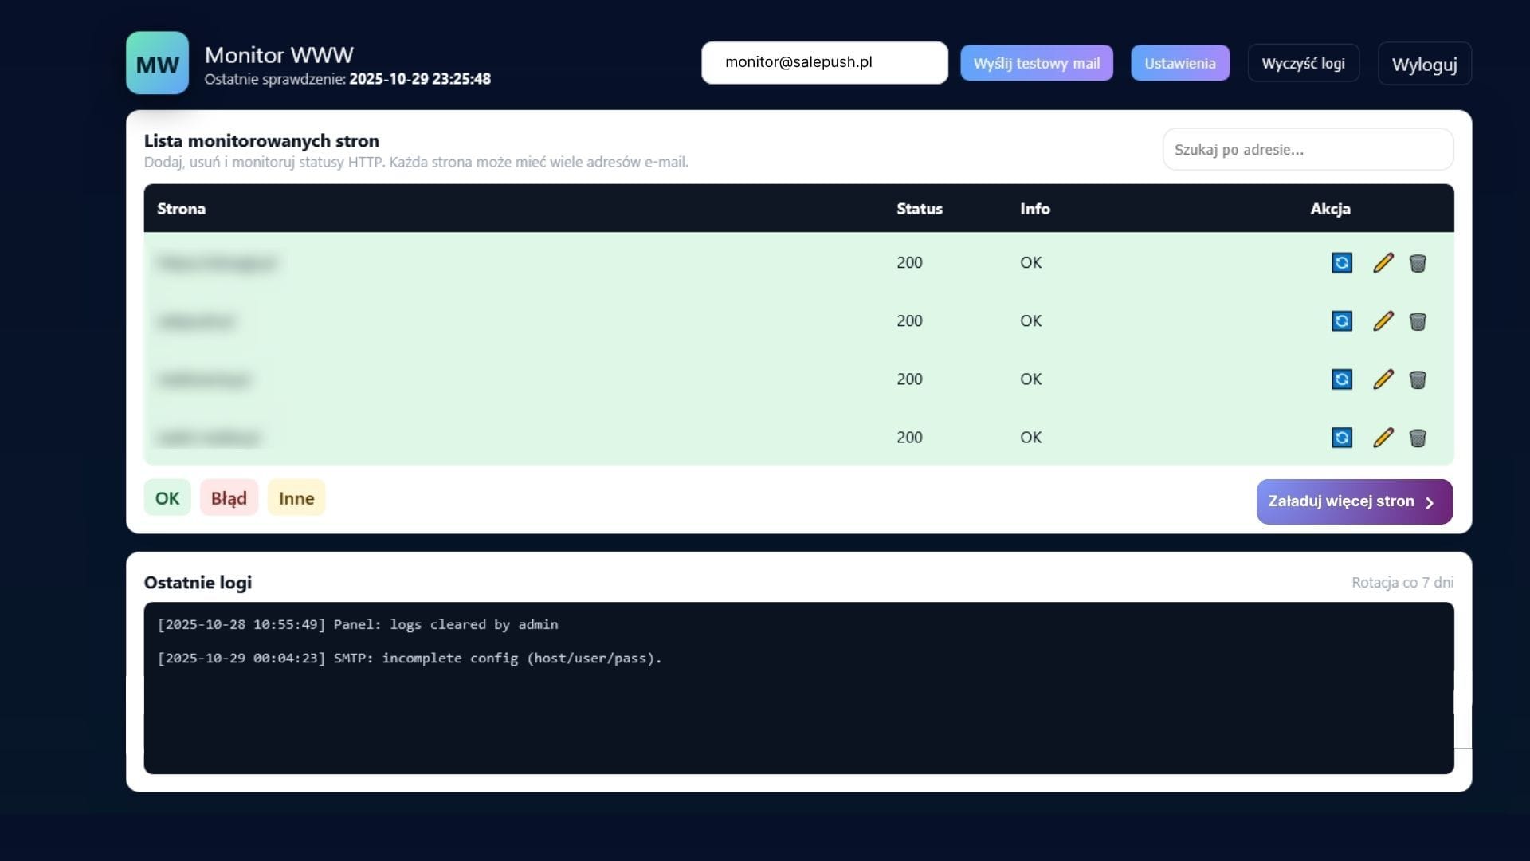Edit the third monitored site
This screenshot has height=861, width=1530.
point(1383,379)
